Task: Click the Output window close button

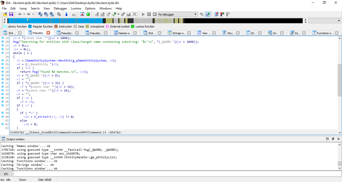Action: 338,139
